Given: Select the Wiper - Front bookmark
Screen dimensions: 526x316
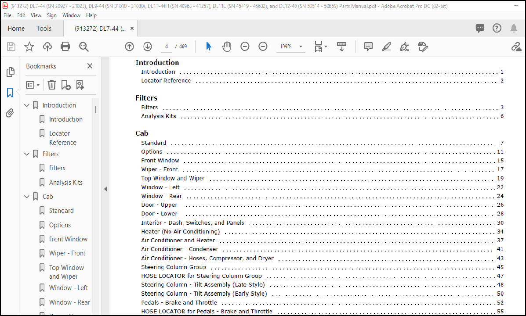Looking at the screenshot, I should (67, 253).
